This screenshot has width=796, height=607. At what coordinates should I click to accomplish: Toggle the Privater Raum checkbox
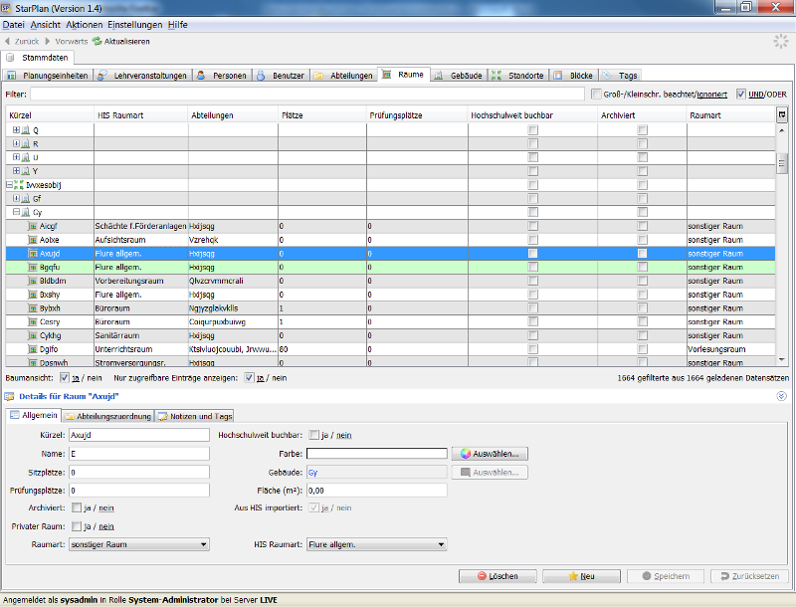click(x=77, y=526)
